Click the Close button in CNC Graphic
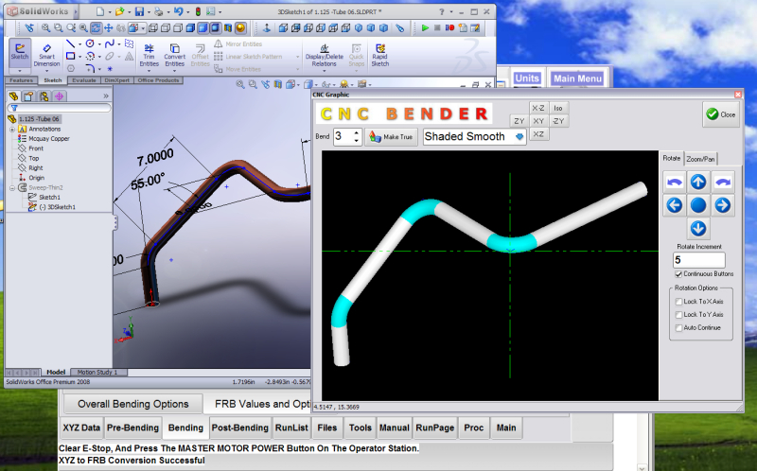Image resolution: width=757 pixels, height=471 pixels. point(721,114)
